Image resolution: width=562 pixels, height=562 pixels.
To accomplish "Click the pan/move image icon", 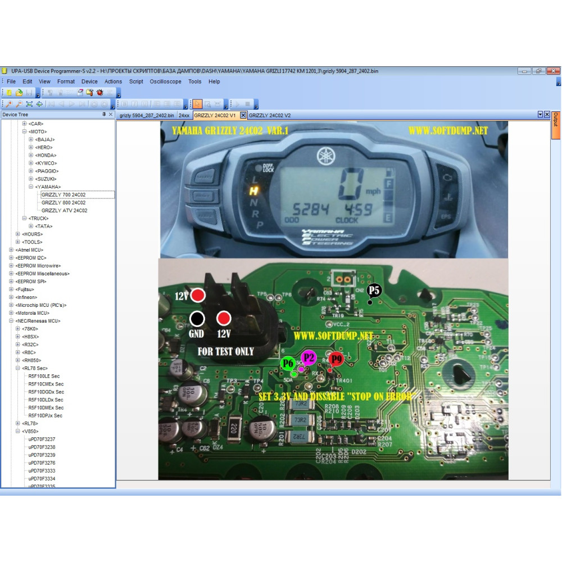I will (39, 104).
